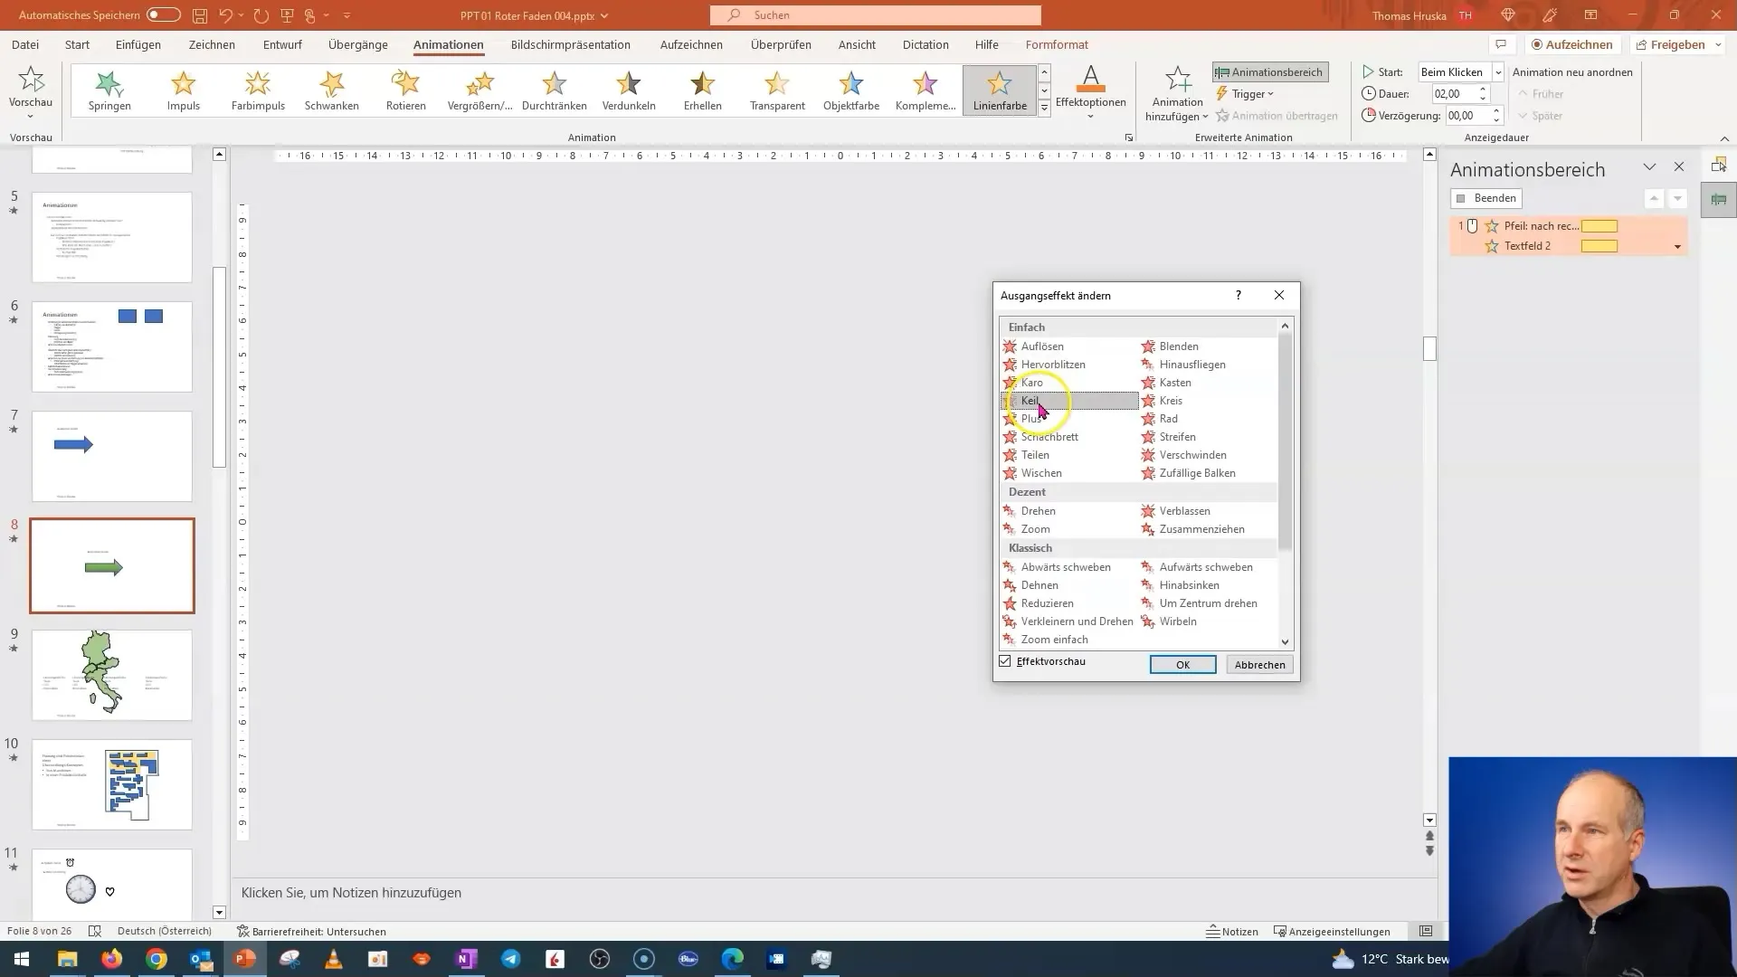Open the Animationen (Animations) ribbon tab

[x=449, y=44]
